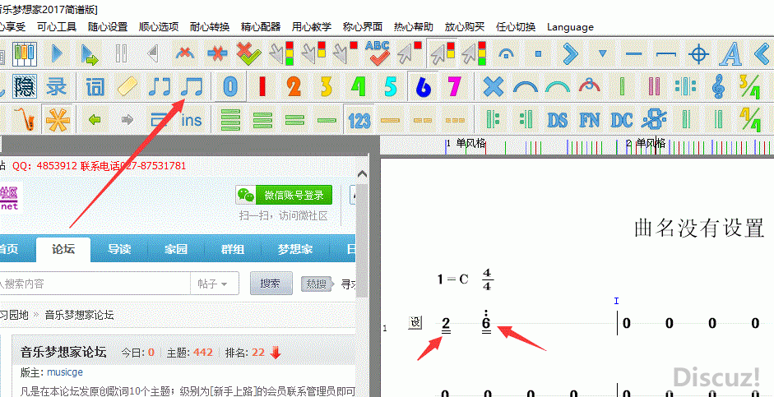Open the text tool letter A
The width and height of the screenshot is (774, 397).
(x=730, y=53)
